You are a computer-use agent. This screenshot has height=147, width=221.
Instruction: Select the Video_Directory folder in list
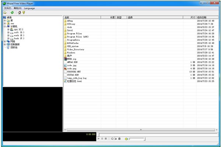[76, 49]
